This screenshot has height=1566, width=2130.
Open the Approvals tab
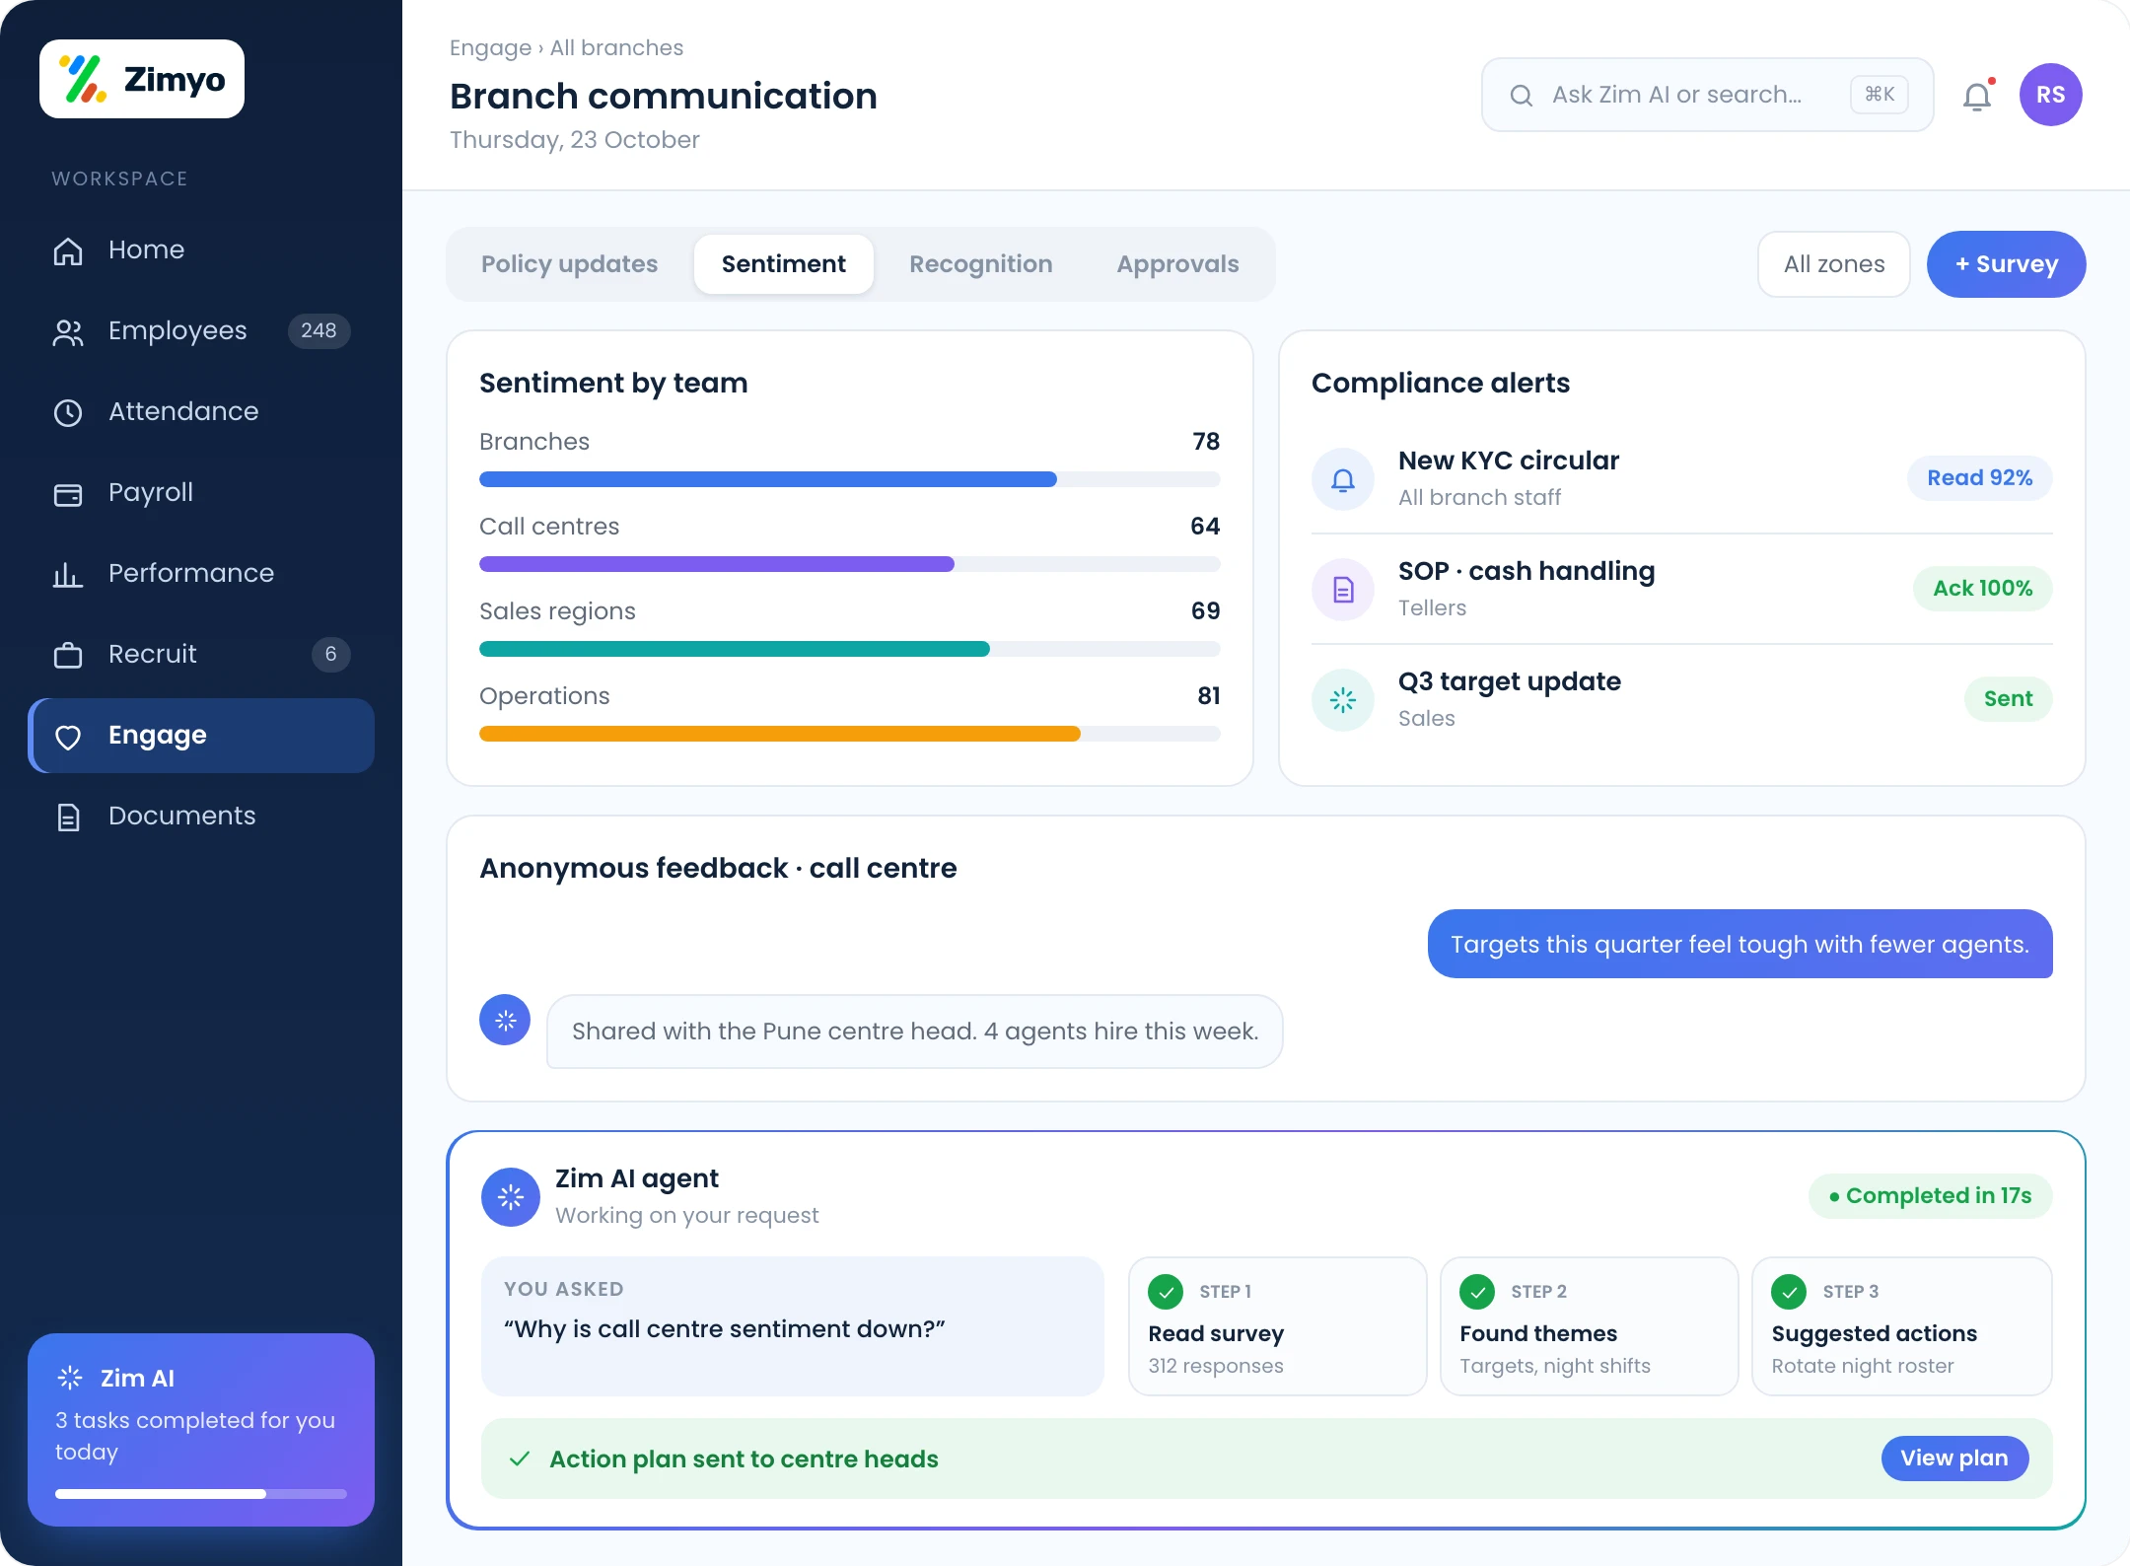pyautogui.click(x=1177, y=264)
